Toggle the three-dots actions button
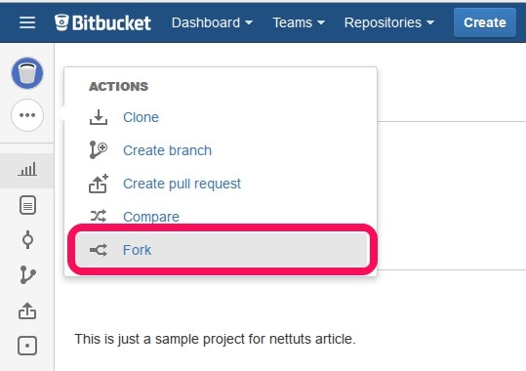526x371 pixels. pyautogui.click(x=27, y=115)
